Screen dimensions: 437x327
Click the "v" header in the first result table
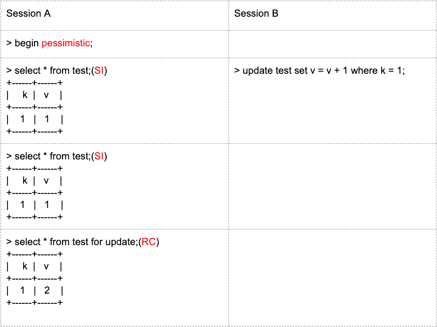coord(46,95)
